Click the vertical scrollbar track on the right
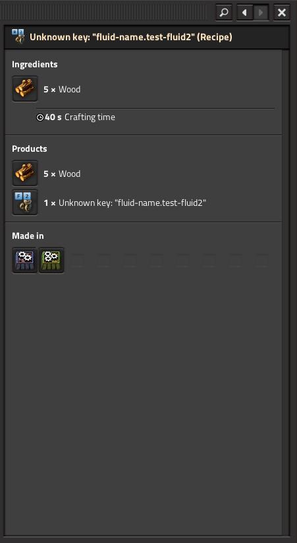Viewport: 297px width, 543px height. [286, 293]
